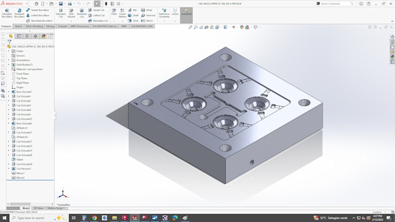Select the Revolved Cut tool

point(82,13)
